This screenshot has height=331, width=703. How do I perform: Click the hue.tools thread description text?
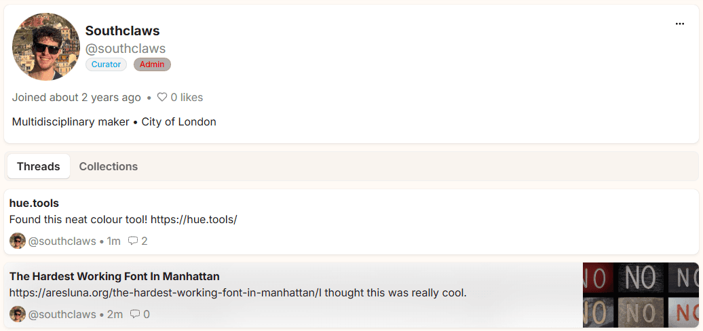(x=123, y=220)
